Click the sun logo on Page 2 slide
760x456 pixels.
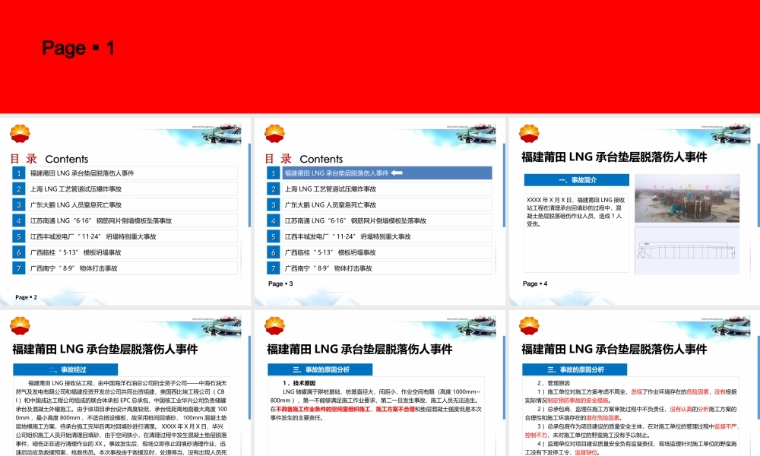20,133
